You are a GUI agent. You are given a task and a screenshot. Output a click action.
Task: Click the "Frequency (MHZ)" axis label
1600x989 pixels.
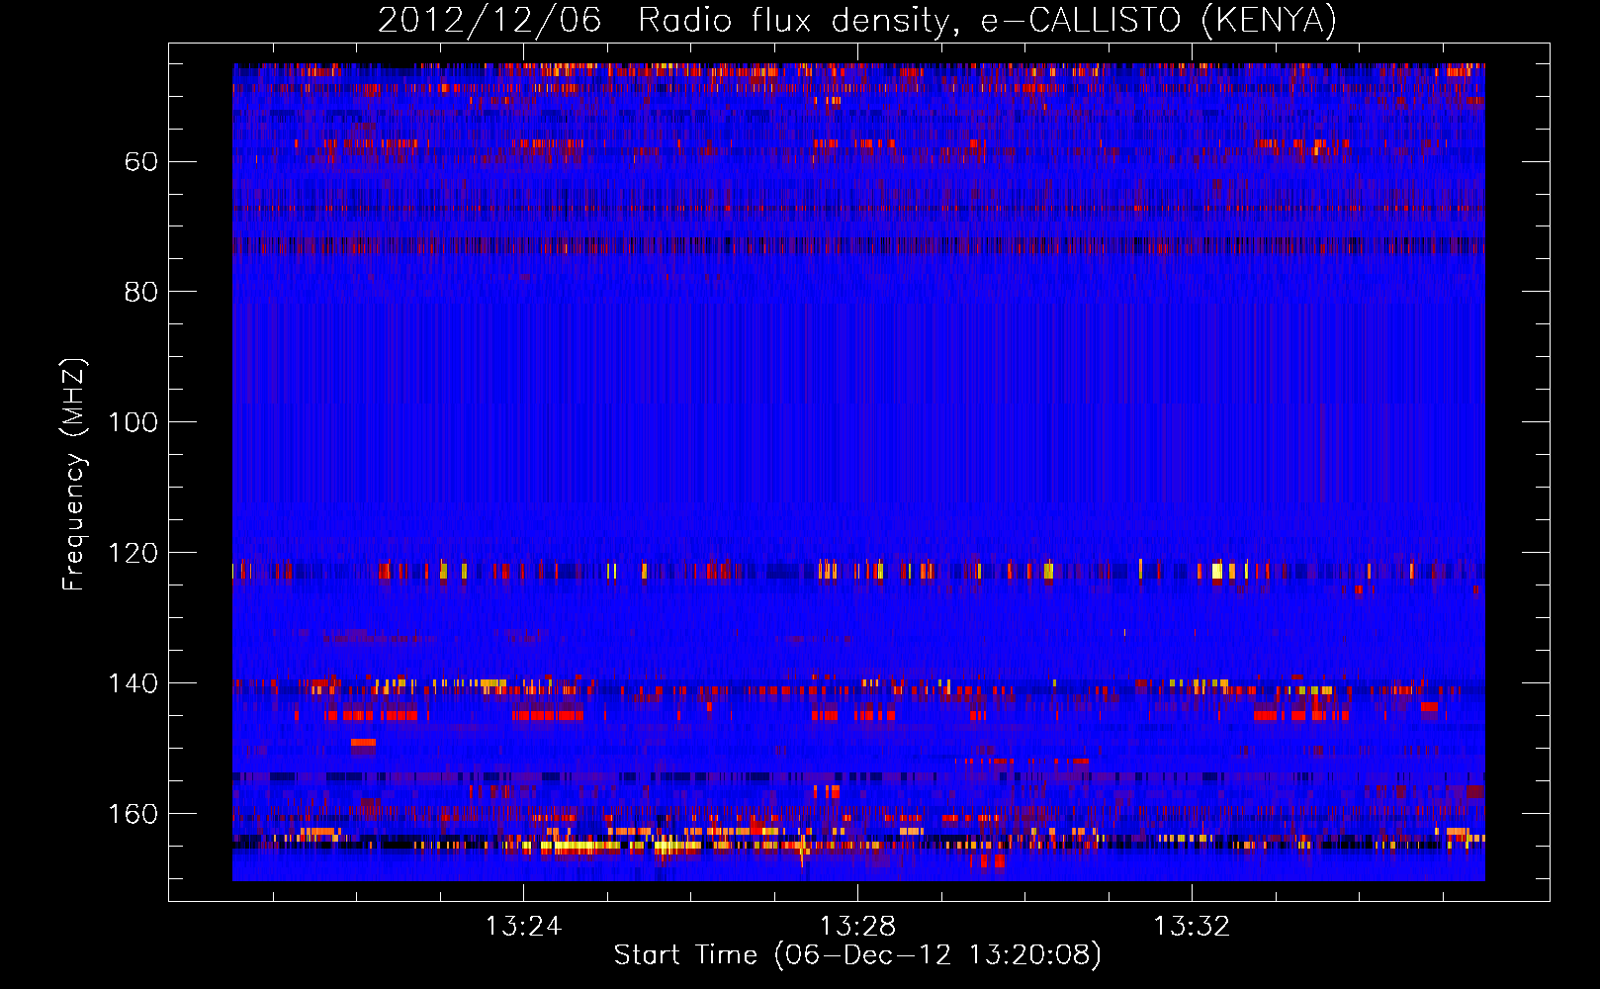(74, 474)
